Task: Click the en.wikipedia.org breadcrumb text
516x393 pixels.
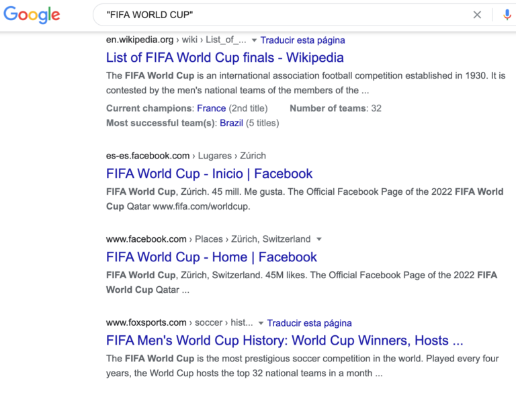Action: click(176, 40)
